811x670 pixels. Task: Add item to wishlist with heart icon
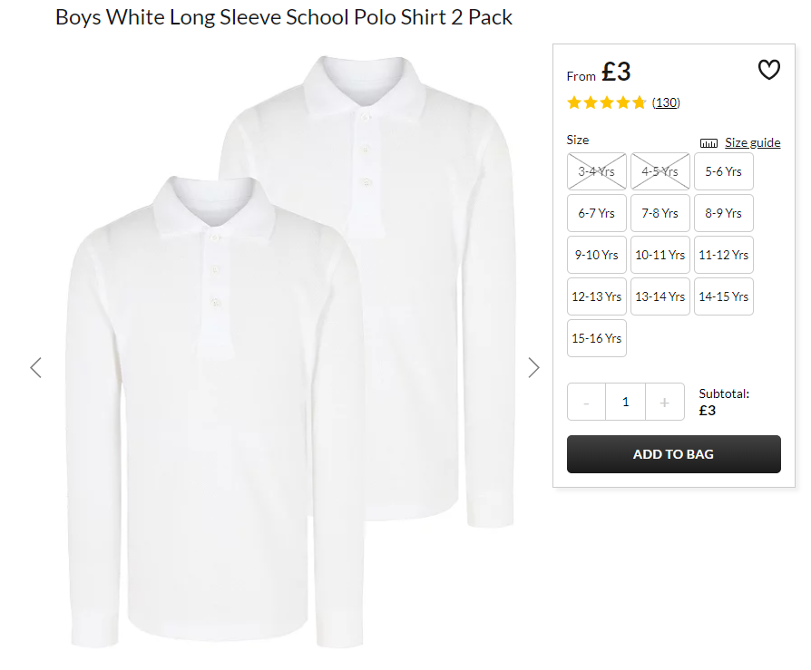tap(768, 70)
